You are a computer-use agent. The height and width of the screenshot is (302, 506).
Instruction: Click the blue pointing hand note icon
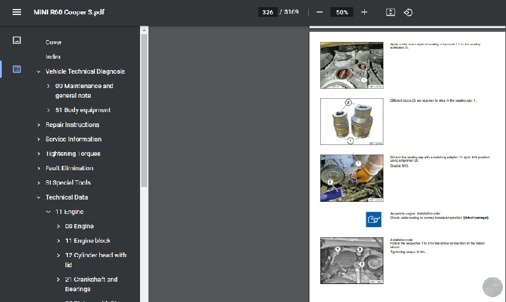[x=374, y=219]
